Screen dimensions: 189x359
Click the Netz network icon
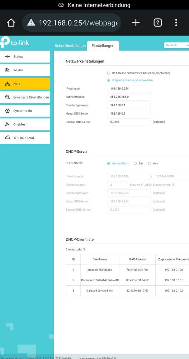[x=8, y=84]
